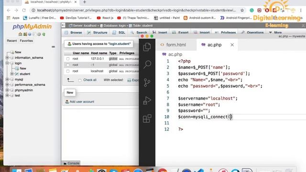The width and height of the screenshot is (306, 172).
Task: Open the More dropdown tab
Action: [x=275, y=32]
